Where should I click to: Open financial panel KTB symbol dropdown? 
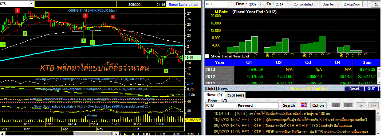230,4
